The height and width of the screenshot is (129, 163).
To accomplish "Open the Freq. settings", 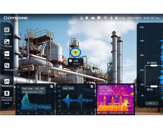I will tap(7, 55).
